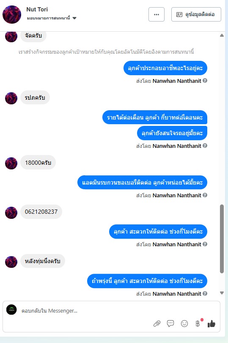Image resolution: width=228 pixels, height=343 pixels.
Task: Click help icon beside first Nanwhan Nanthanit label
Action: tap(205, 81)
